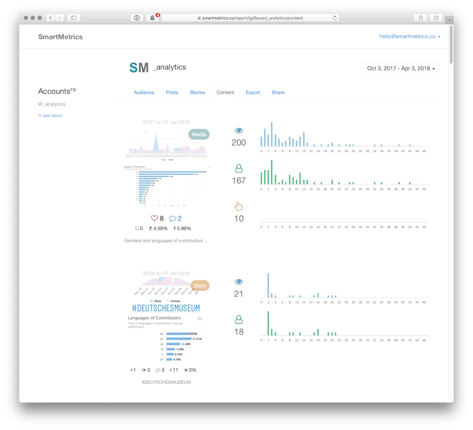The image size is (473, 430).
Task: Select the comment bubble icon showing 2 comments
Action: tap(172, 218)
